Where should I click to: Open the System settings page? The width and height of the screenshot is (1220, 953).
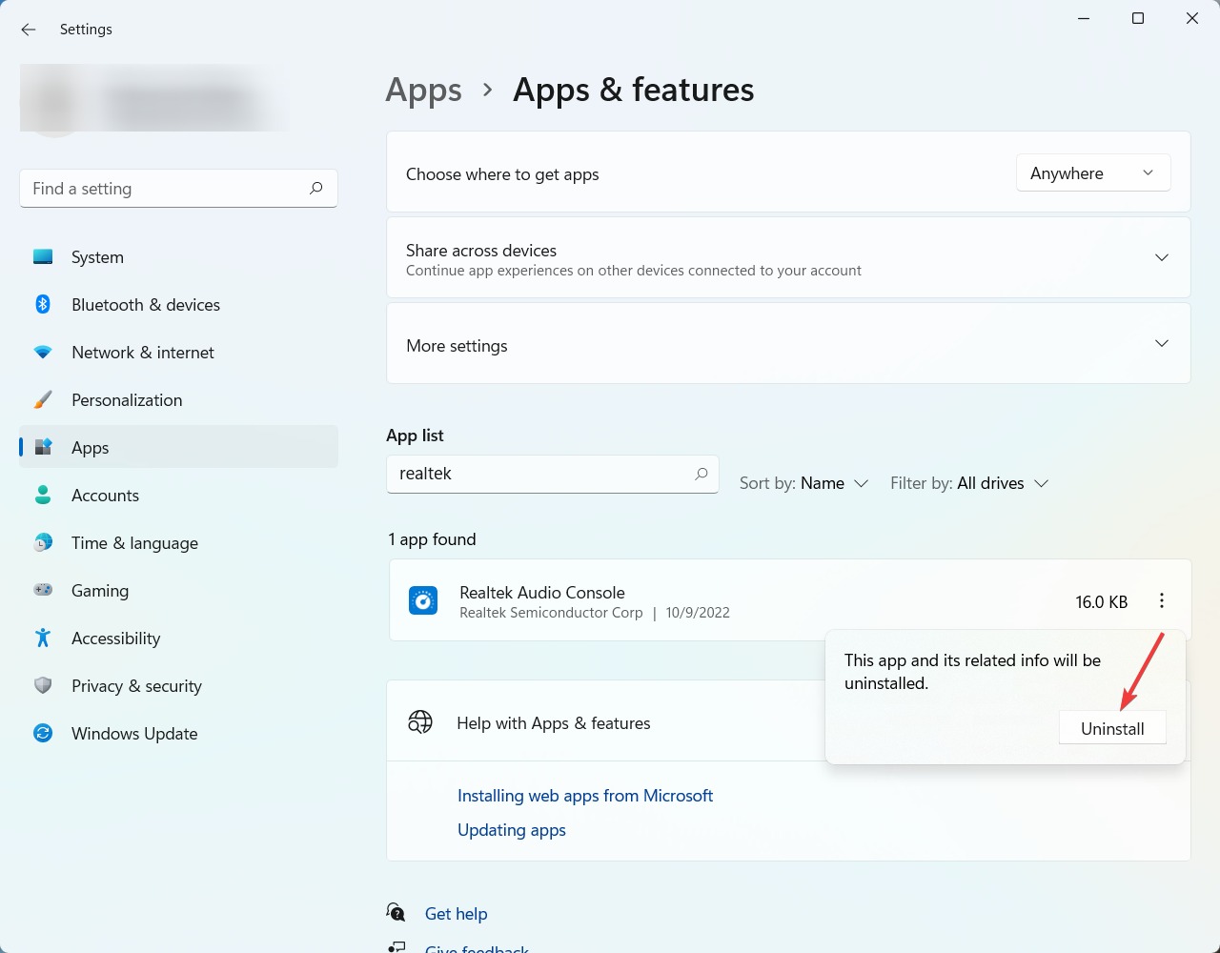tap(97, 257)
